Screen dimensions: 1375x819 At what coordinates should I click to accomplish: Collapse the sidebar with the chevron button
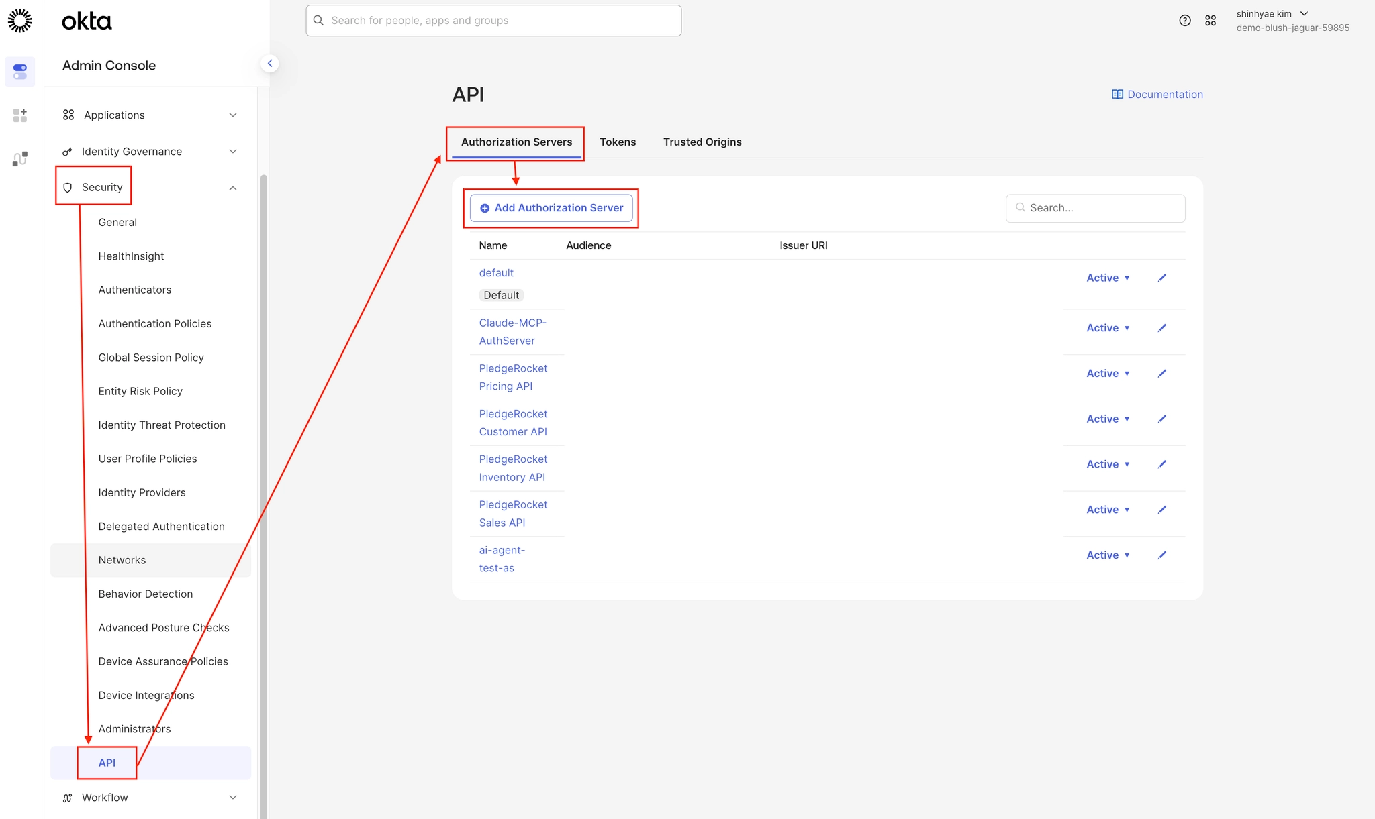270,64
